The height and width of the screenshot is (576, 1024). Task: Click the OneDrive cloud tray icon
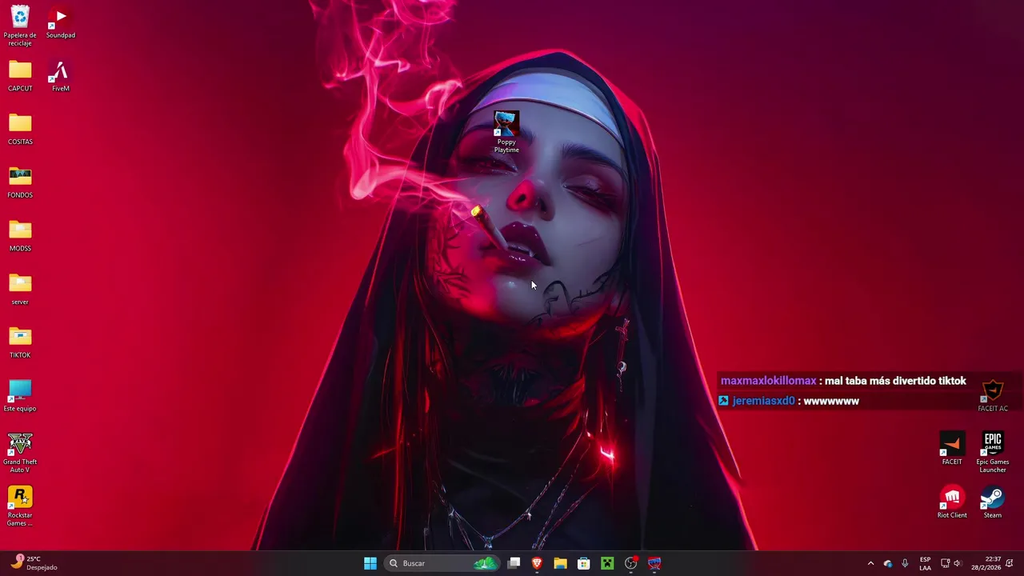(x=888, y=563)
